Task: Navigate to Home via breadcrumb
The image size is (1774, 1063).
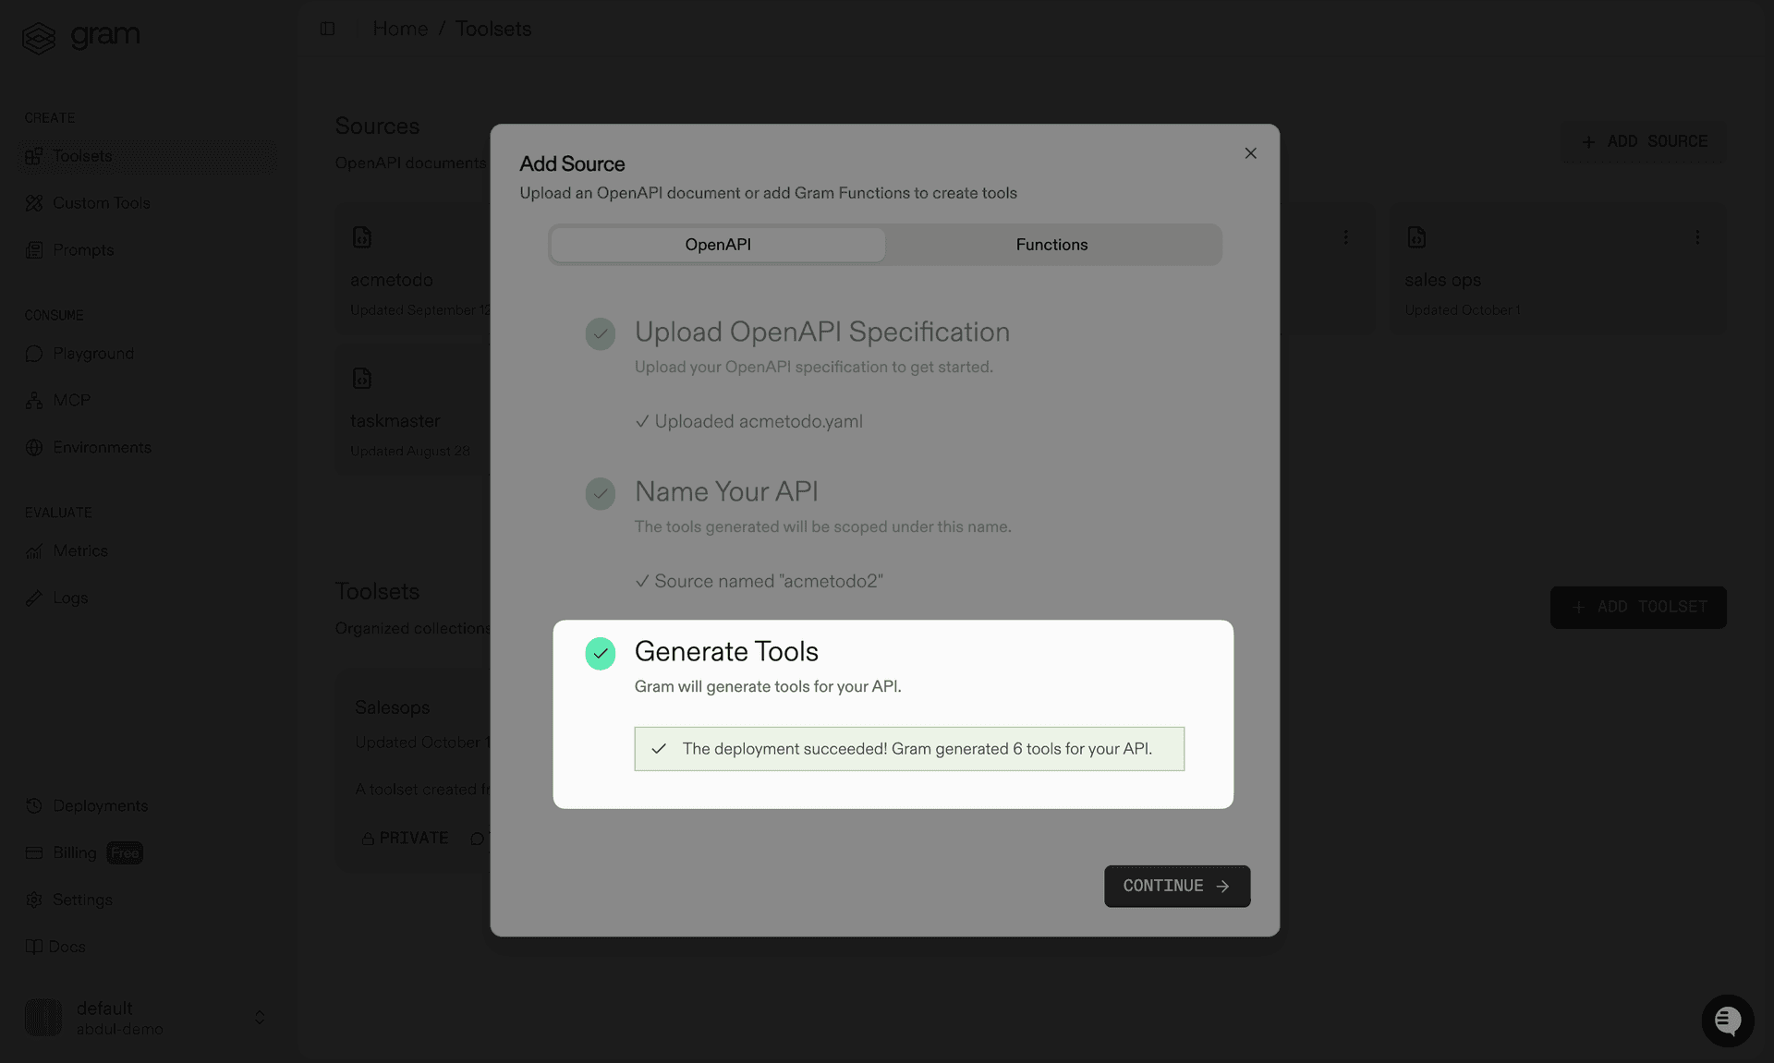Action: [399, 29]
